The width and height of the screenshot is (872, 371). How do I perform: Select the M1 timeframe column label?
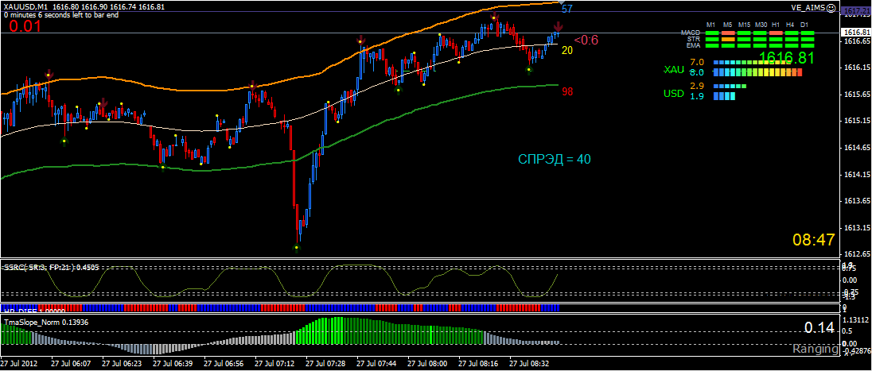pyautogui.click(x=710, y=25)
